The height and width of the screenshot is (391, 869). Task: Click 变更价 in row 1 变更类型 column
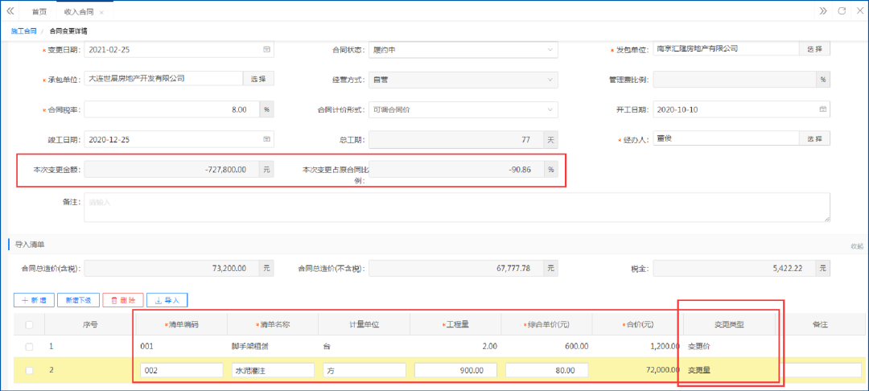pyautogui.click(x=699, y=347)
